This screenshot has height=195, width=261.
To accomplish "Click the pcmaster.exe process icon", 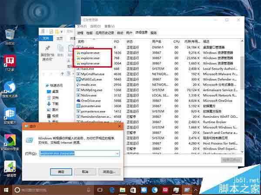I will coord(78,106).
